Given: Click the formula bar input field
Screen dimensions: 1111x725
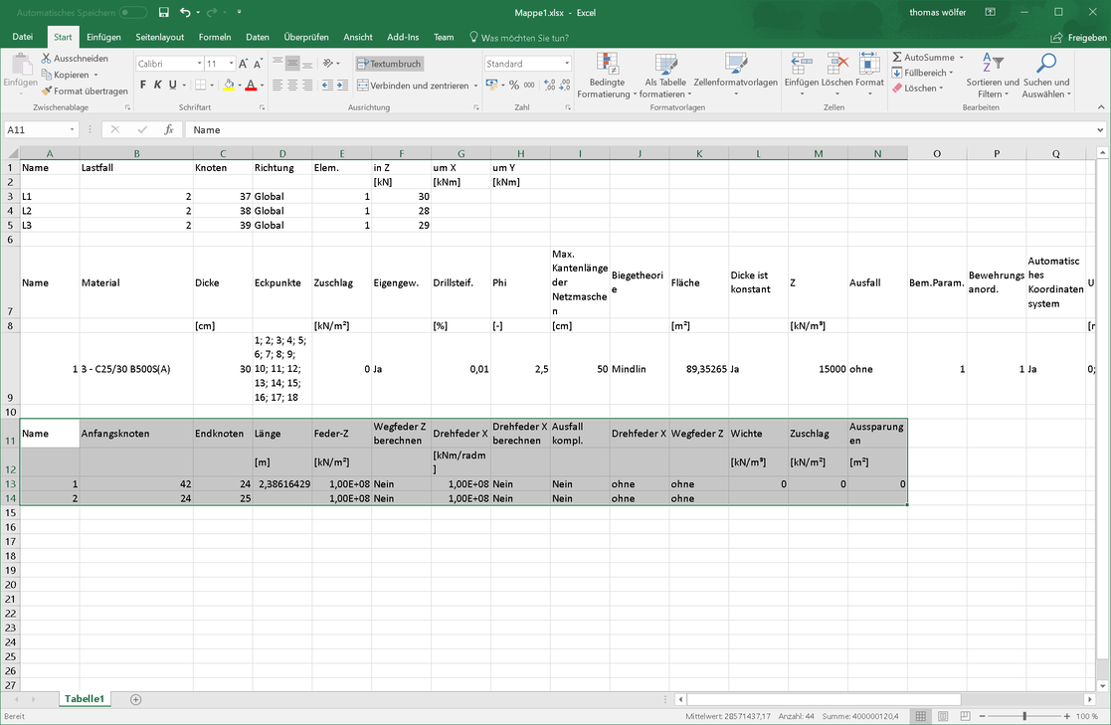Looking at the screenshot, I should coord(637,130).
